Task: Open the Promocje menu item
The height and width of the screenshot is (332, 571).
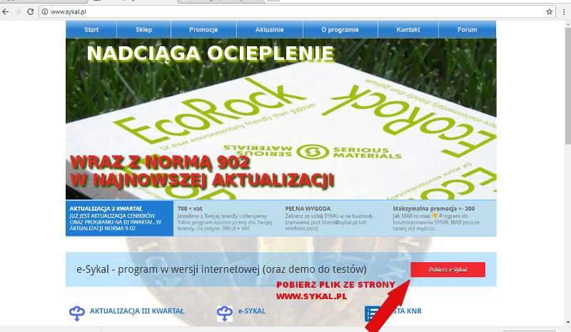Action: [x=203, y=29]
